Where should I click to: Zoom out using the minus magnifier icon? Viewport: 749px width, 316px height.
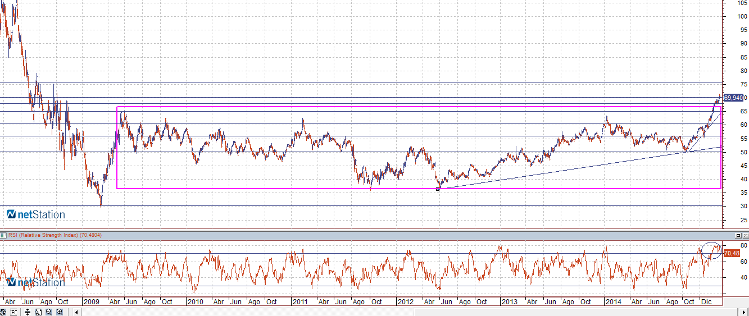tap(49, 312)
